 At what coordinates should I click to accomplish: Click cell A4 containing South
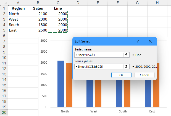(x=18, y=25)
